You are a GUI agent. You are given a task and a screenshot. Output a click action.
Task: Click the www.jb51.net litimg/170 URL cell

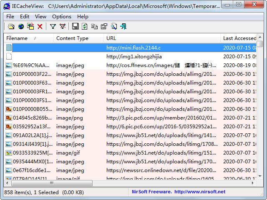[161, 162]
